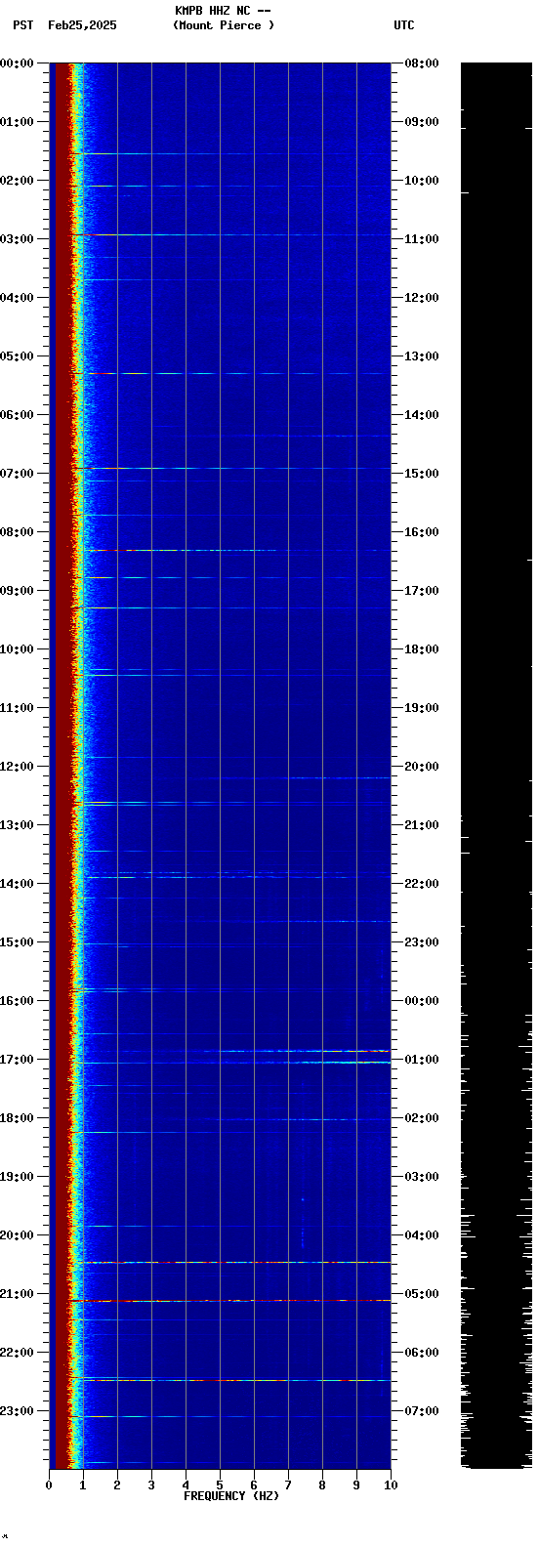Click the '10' frequency axis tick label
Image resolution: width=539 pixels, height=1547 pixels.
pyautogui.click(x=391, y=1485)
